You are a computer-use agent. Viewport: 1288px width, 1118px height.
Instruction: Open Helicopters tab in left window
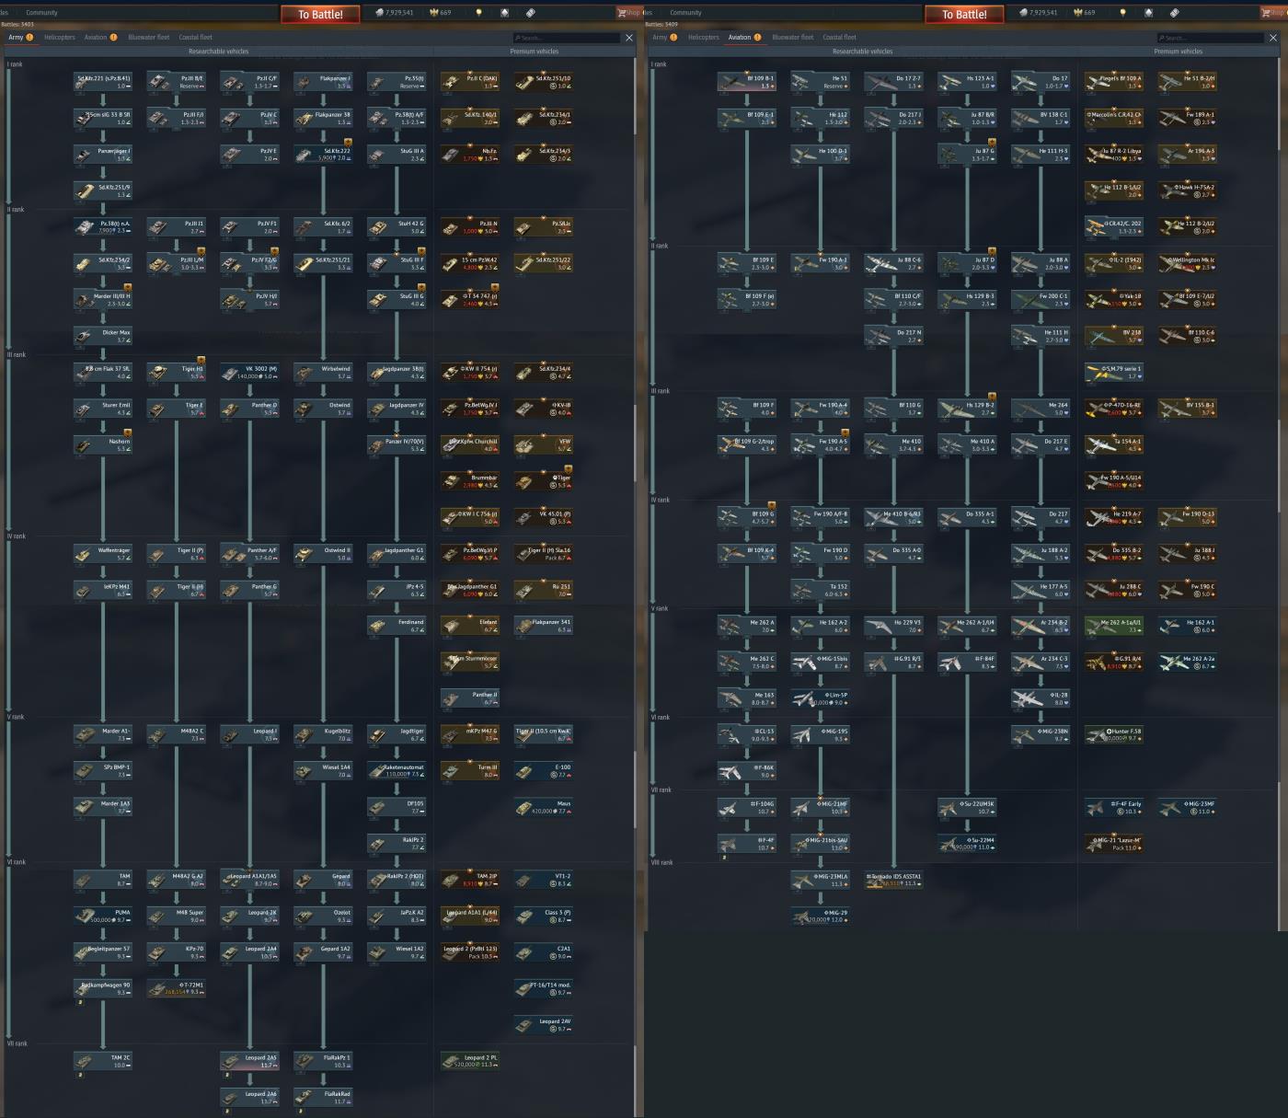pyautogui.click(x=60, y=38)
